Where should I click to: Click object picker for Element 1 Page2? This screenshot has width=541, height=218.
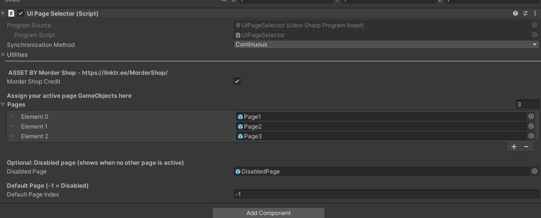point(531,127)
